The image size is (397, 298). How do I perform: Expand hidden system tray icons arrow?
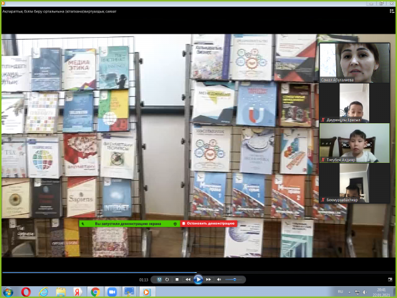pos(350,291)
